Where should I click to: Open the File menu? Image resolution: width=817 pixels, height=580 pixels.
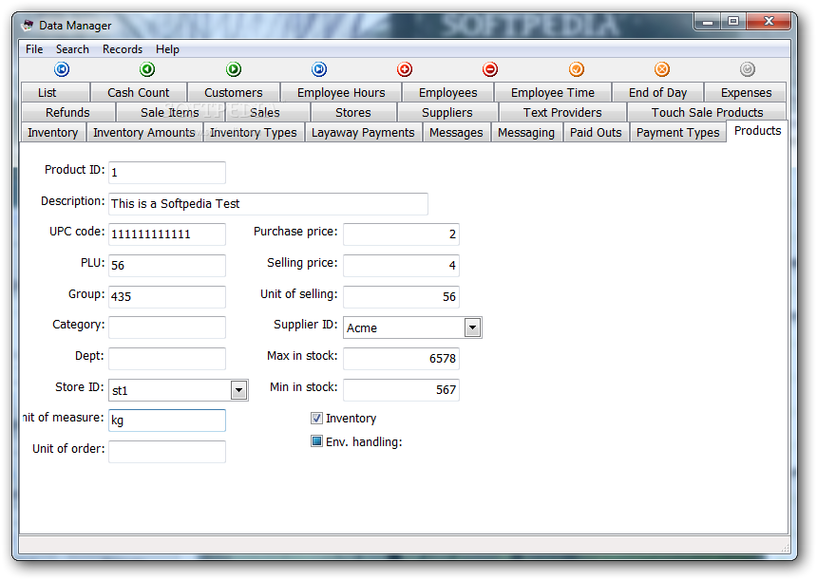(34, 49)
